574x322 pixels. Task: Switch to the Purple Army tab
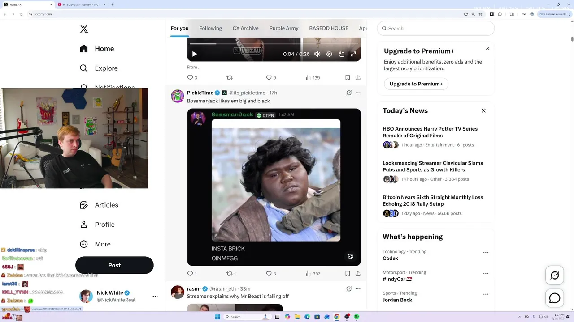[x=284, y=28]
